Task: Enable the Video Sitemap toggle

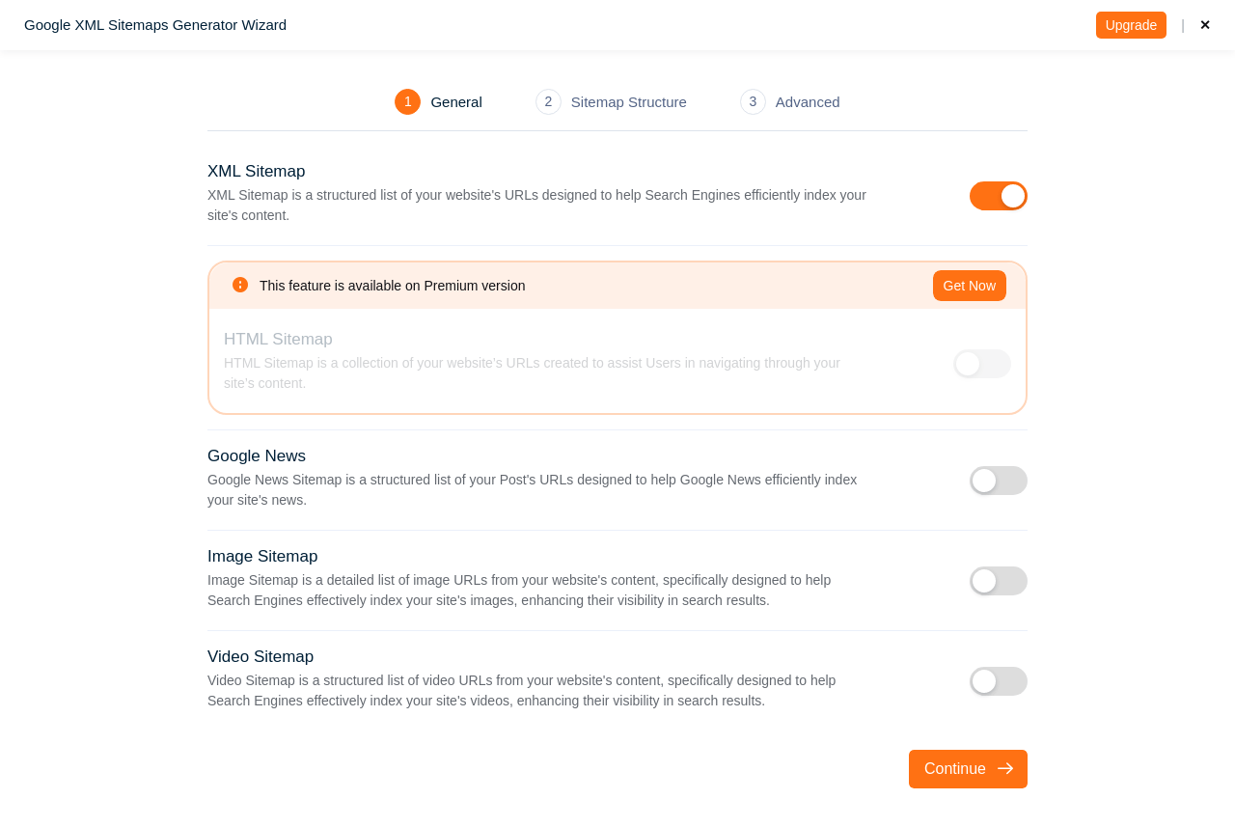Action: tap(998, 681)
